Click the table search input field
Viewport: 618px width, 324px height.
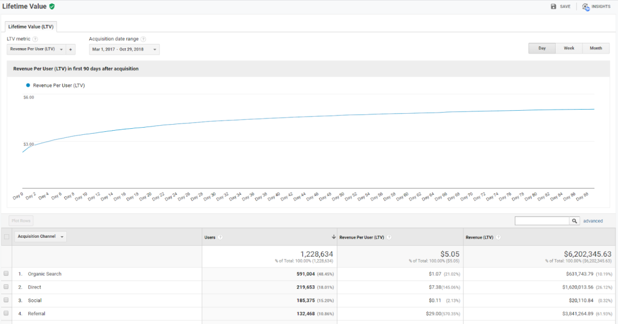point(542,221)
